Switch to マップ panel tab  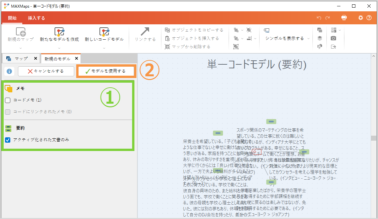coord(21,58)
